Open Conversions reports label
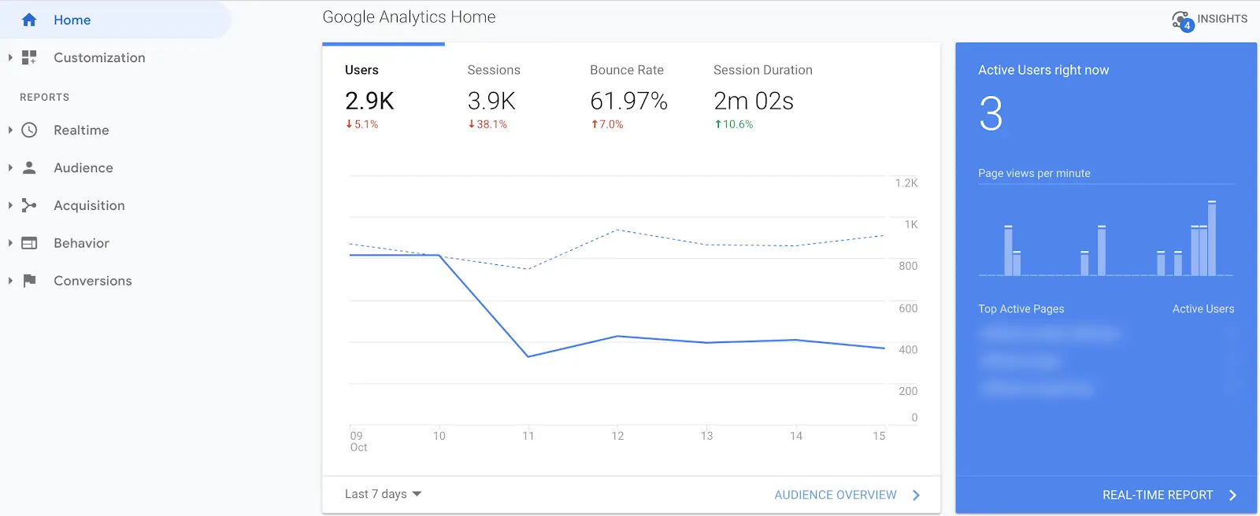1260x516 pixels. click(x=93, y=281)
